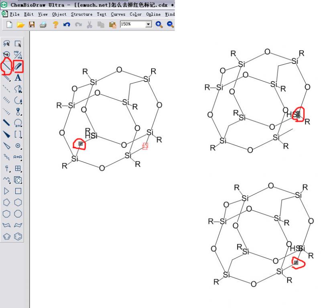Select the Dashed Bond tool

point(7,89)
